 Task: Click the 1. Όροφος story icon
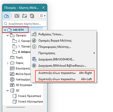pyautogui.click(x=15, y=46)
